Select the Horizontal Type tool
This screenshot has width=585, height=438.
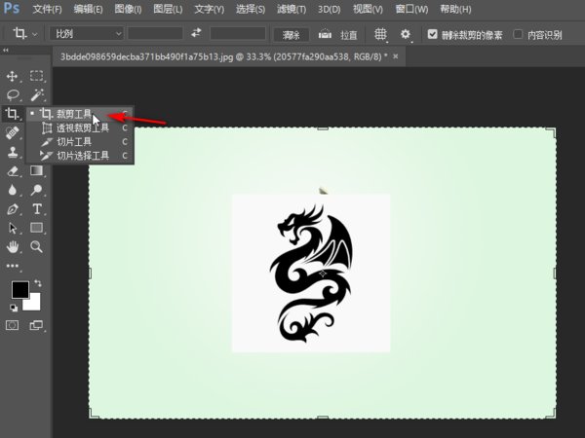[x=37, y=209]
